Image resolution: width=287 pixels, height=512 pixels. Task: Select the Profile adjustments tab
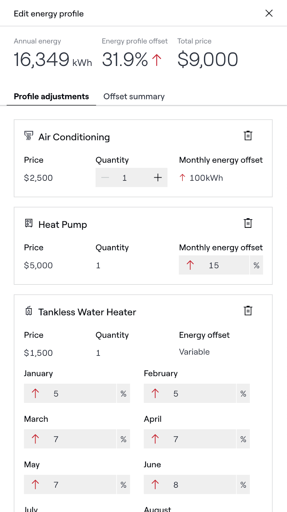click(51, 97)
